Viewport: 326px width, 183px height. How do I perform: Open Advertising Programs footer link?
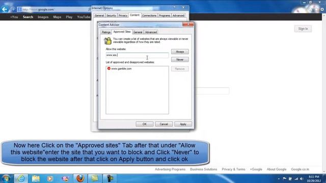170,169
